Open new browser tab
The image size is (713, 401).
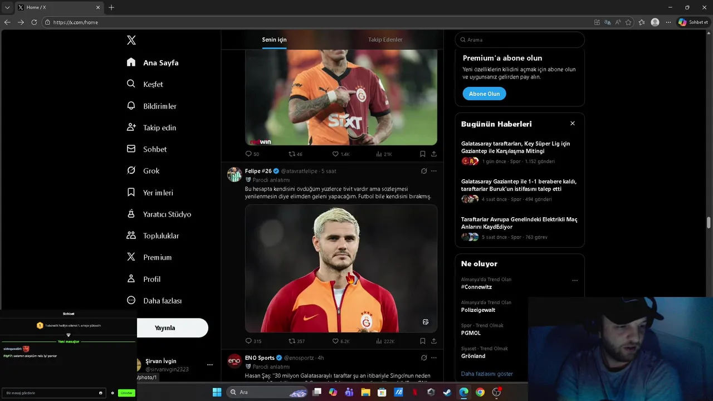pyautogui.click(x=111, y=7)
